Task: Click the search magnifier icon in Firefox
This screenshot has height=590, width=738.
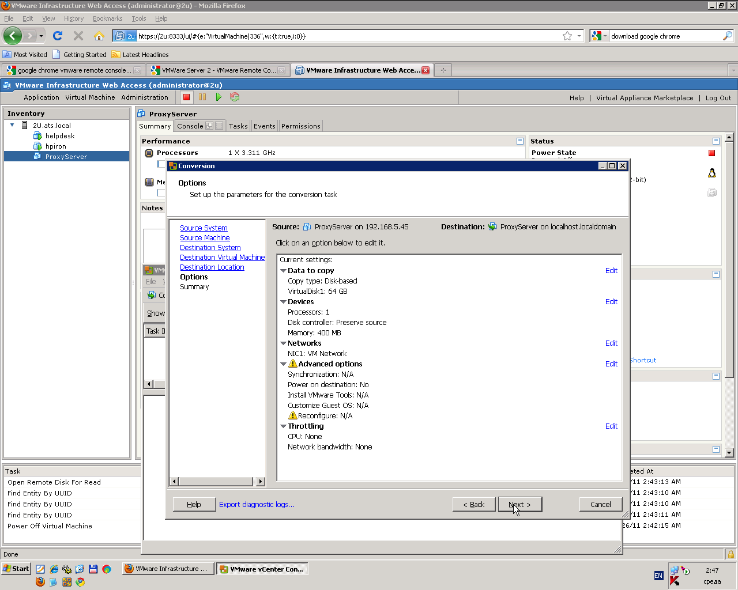Action: [x=727, y=36]
